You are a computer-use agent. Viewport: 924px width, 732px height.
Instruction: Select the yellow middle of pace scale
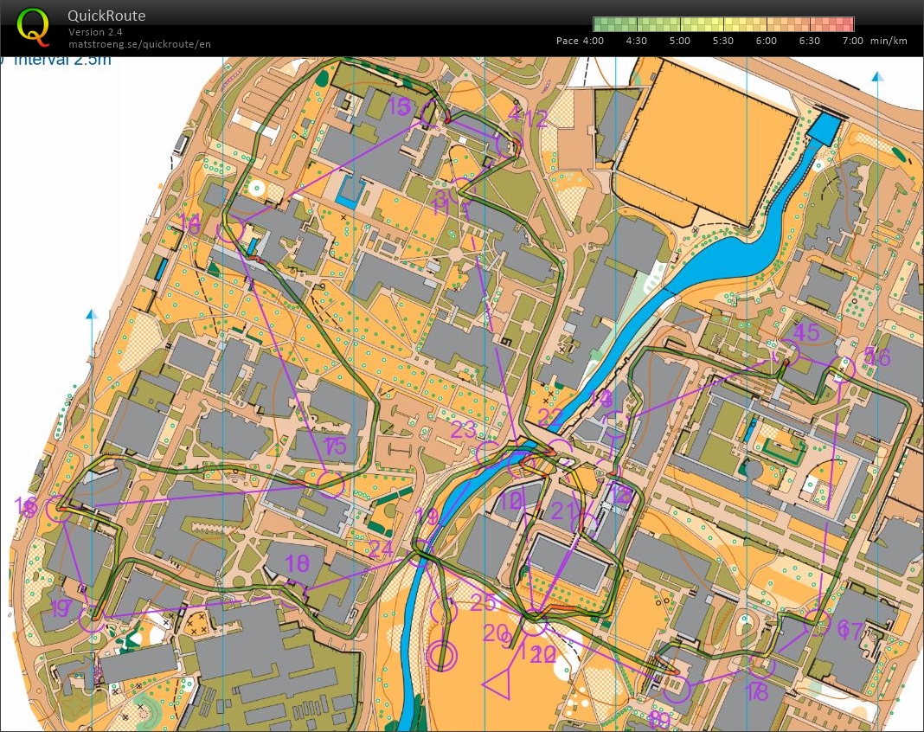[x=723, y=24]
